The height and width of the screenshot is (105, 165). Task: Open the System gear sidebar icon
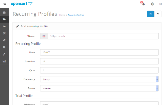coord(4,47)
